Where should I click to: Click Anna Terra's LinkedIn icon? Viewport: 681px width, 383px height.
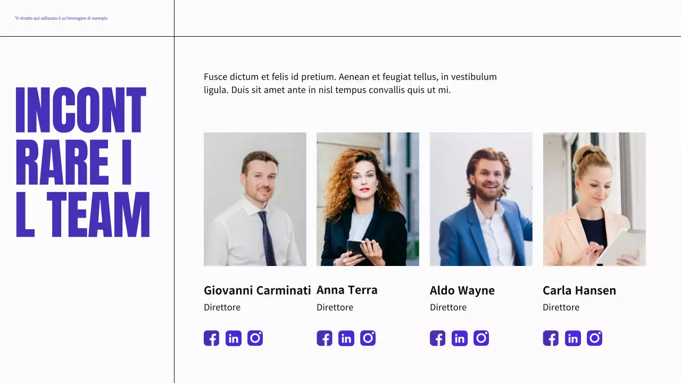346,338
